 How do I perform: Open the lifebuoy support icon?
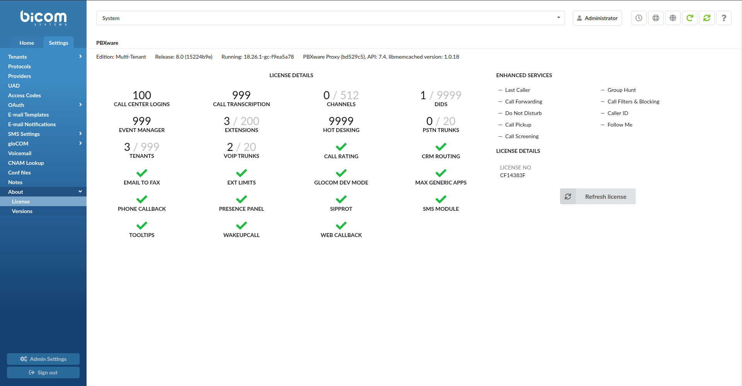coord(656,18)
